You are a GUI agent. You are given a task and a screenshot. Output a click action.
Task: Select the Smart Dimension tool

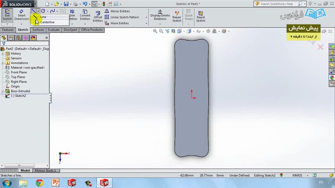(x=21, y=15)
